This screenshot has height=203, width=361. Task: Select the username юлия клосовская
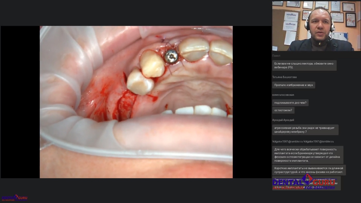283,95
